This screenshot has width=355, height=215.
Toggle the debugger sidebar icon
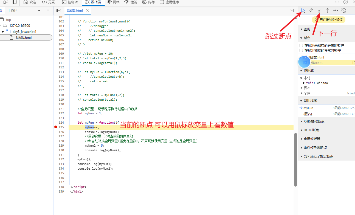coord(292,11)
